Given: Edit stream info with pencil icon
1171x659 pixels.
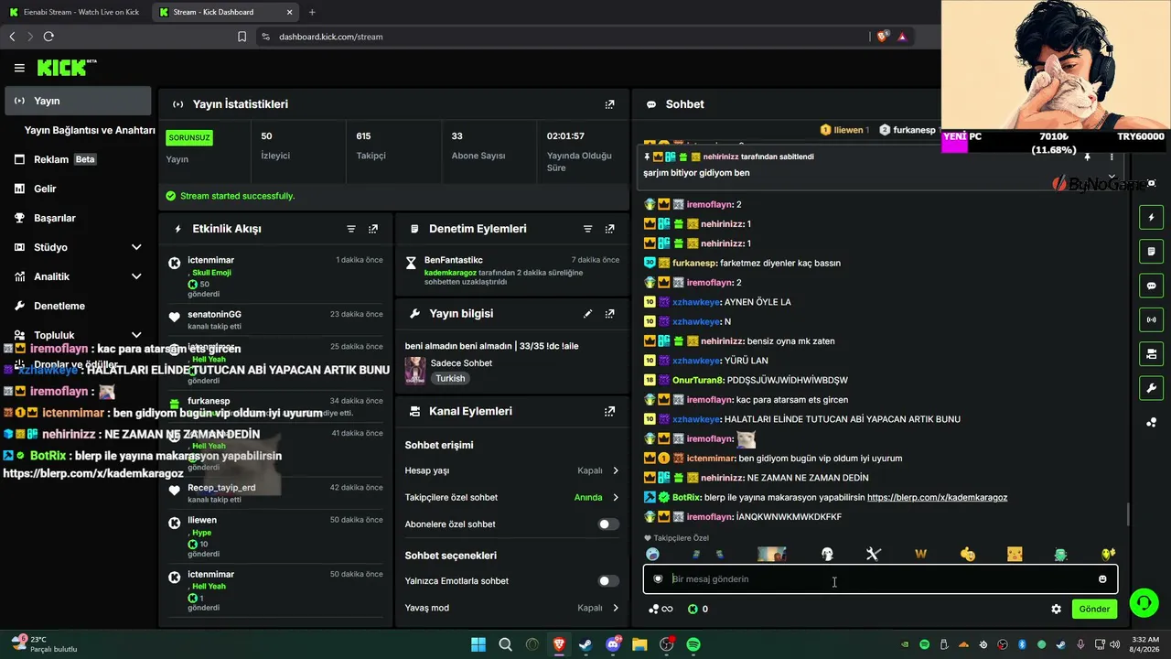Looking at the screenshot, I should point(587,314).
